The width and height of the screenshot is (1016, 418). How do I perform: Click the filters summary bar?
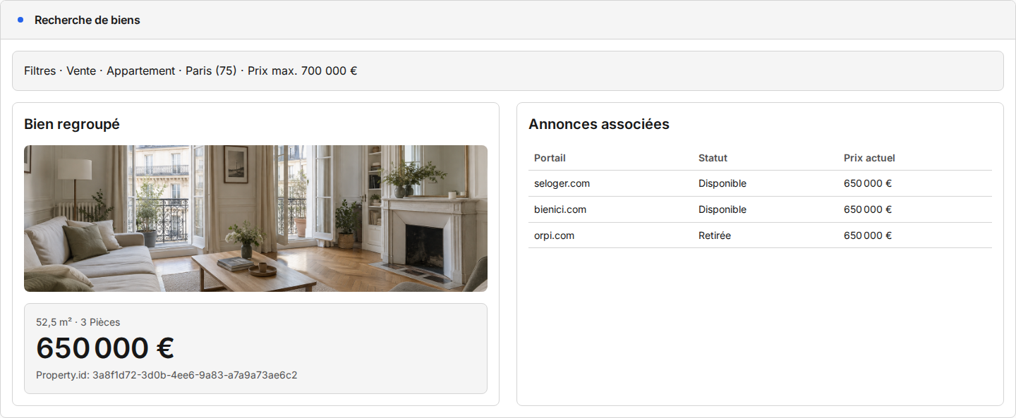coord(508,70)
